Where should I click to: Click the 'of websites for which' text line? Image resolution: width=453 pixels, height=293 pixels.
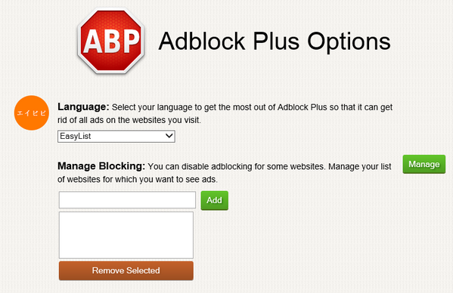tap(138, 180)
